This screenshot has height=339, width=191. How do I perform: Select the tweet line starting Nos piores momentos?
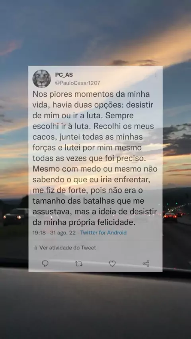(91, 95)
